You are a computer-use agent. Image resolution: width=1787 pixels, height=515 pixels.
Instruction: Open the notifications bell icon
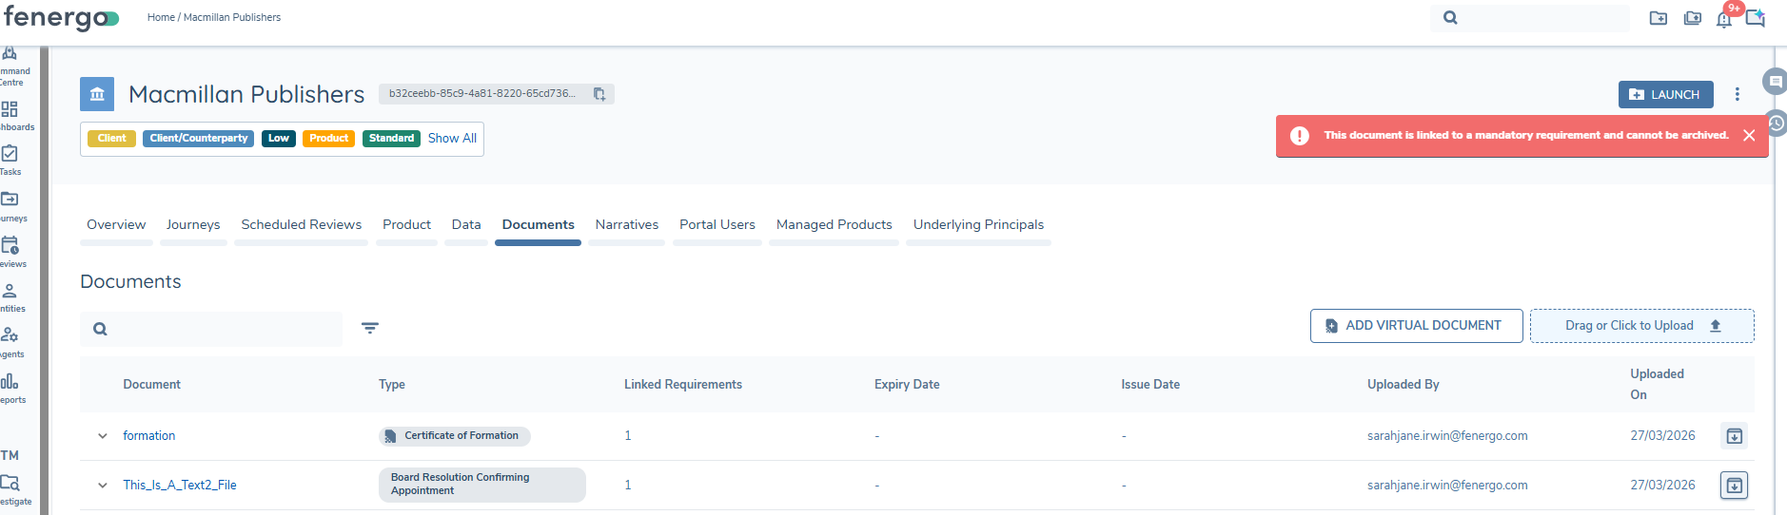pyautogui.click(x=1724, y=18)
